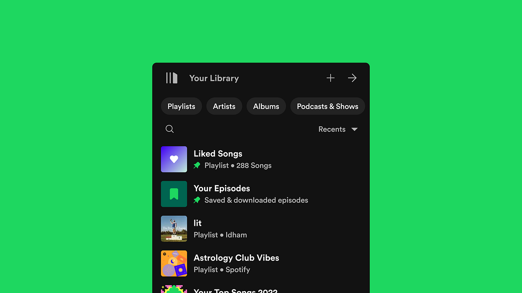Toggle the Playlists filter chip

click(181, 106)
